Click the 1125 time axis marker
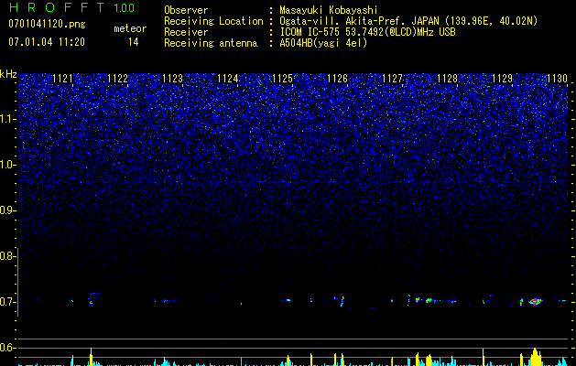The image size is (576, 366). tap(282, 79)
